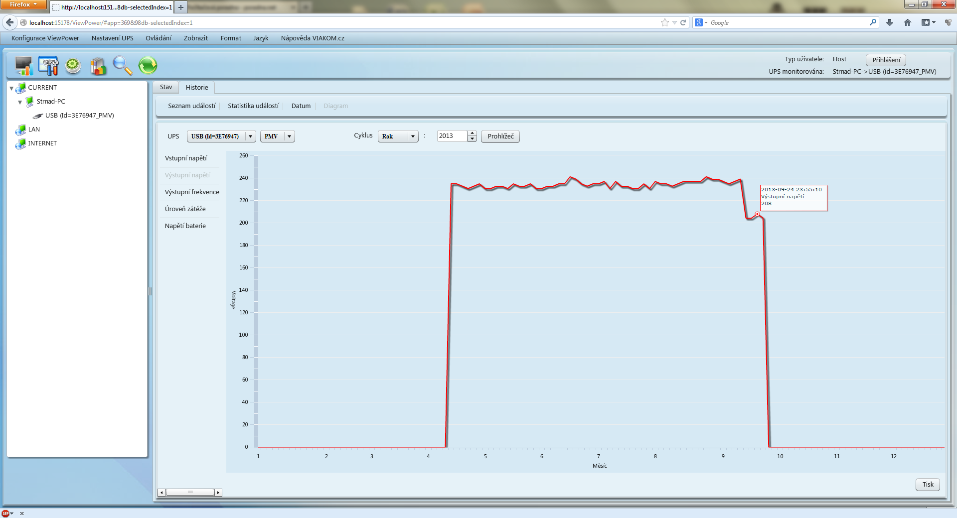Viewport: 957px width, 518px height.
Task: Click the Tisk print button
Action: [928, 485]
